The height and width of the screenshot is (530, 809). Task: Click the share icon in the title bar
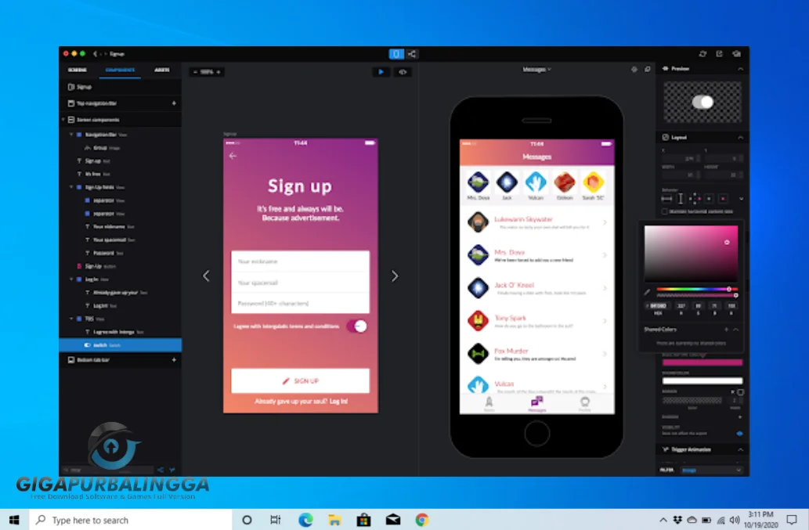(x=413, y=54)
